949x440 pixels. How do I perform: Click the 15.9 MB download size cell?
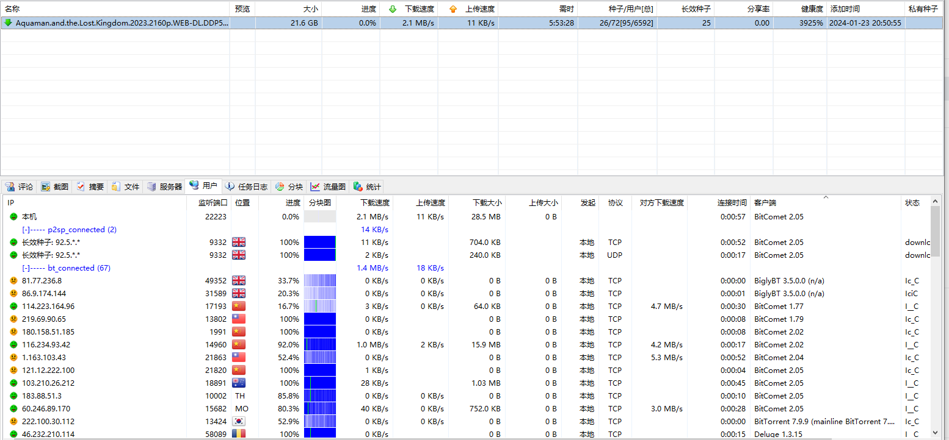tap(486, 345)
